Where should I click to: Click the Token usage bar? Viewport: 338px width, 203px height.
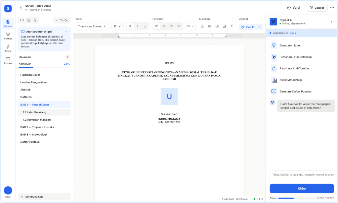pos(297,198)
